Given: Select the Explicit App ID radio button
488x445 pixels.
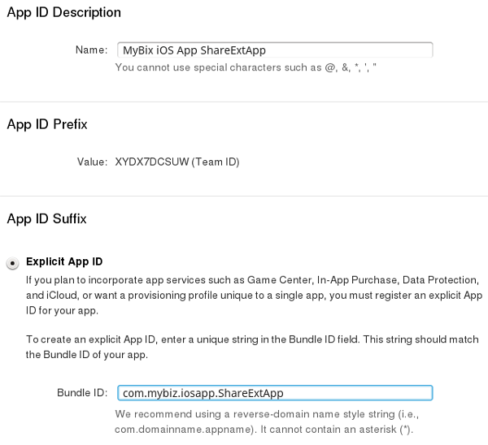Looking at the screenshot, I should (12, 262).
